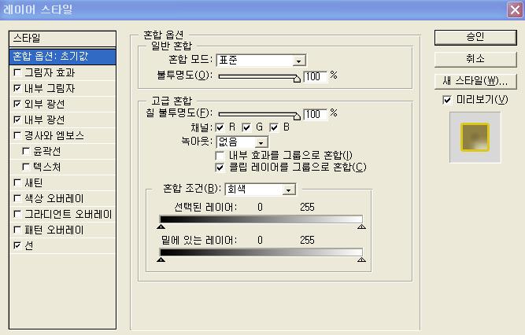Disable the 내부 그림자 checkbox
Viewport: 525px width, 335px height.
(17, 88)
